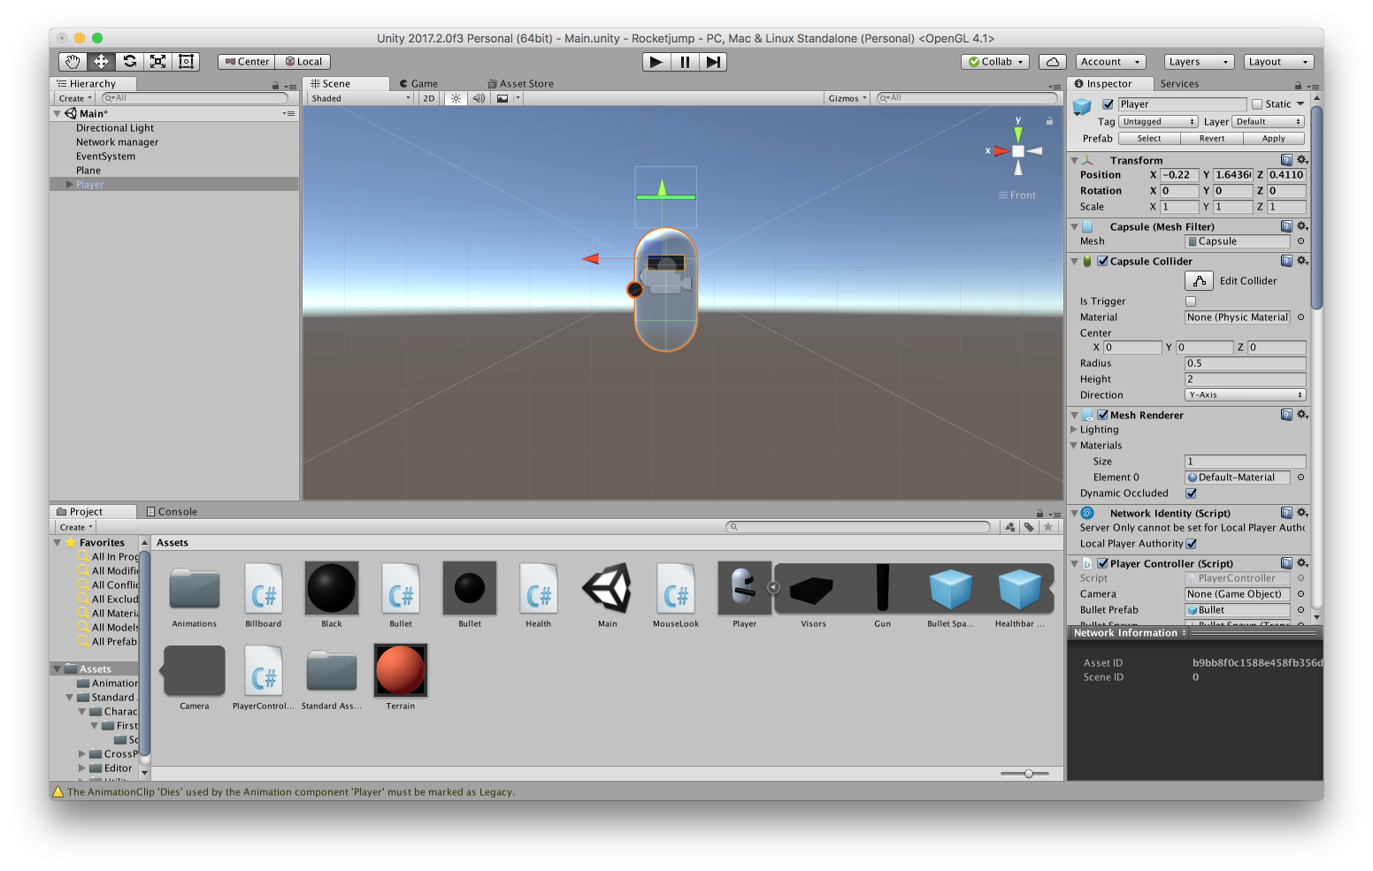Open Capsule Collider gear settings menu
1373x871 pixels.
(x=1302, y=261)
